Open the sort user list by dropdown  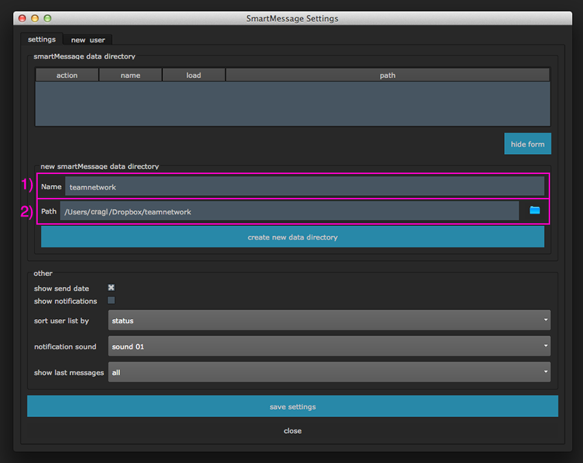coord(329,320)
